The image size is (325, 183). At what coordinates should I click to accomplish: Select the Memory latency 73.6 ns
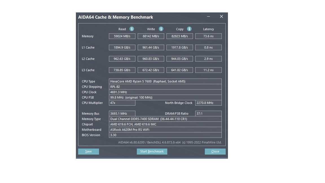point(208,36)
